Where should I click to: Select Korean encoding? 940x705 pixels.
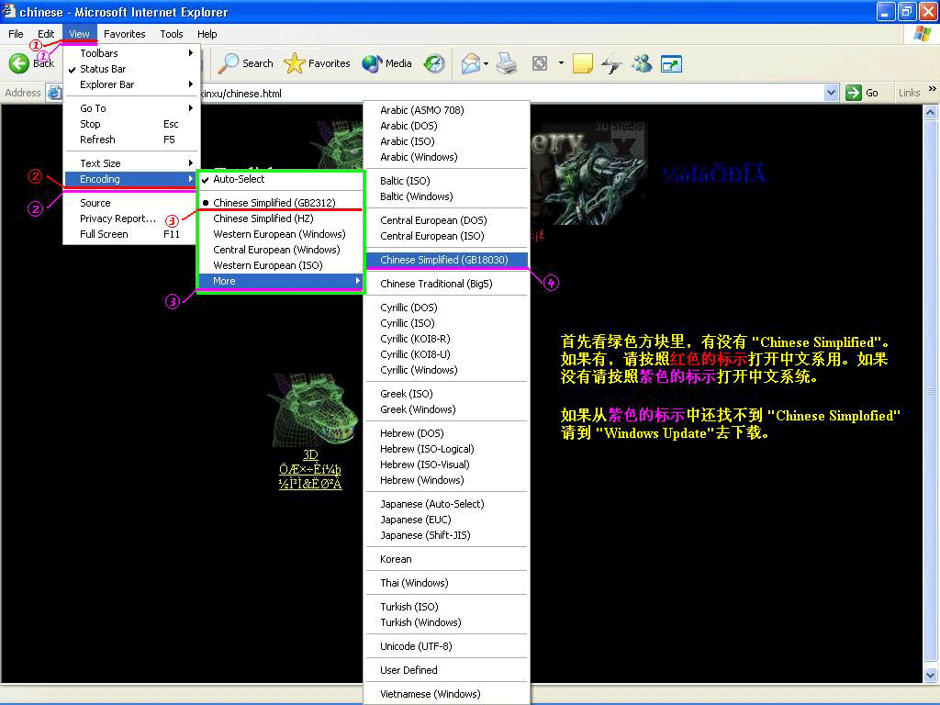447,559
